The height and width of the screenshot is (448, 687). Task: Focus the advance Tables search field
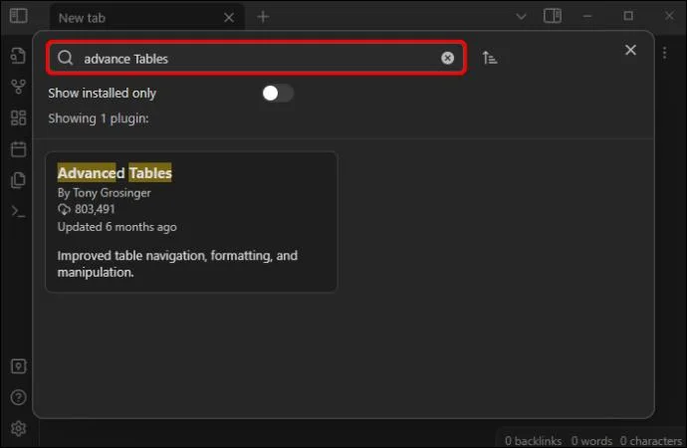pos(256,58)
